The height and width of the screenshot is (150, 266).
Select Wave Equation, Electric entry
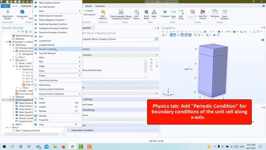tap(58, 3)
